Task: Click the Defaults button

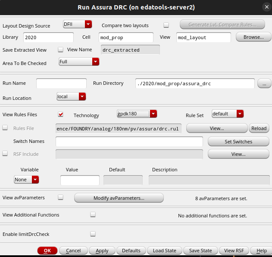Action: click(x=131, y=251)
